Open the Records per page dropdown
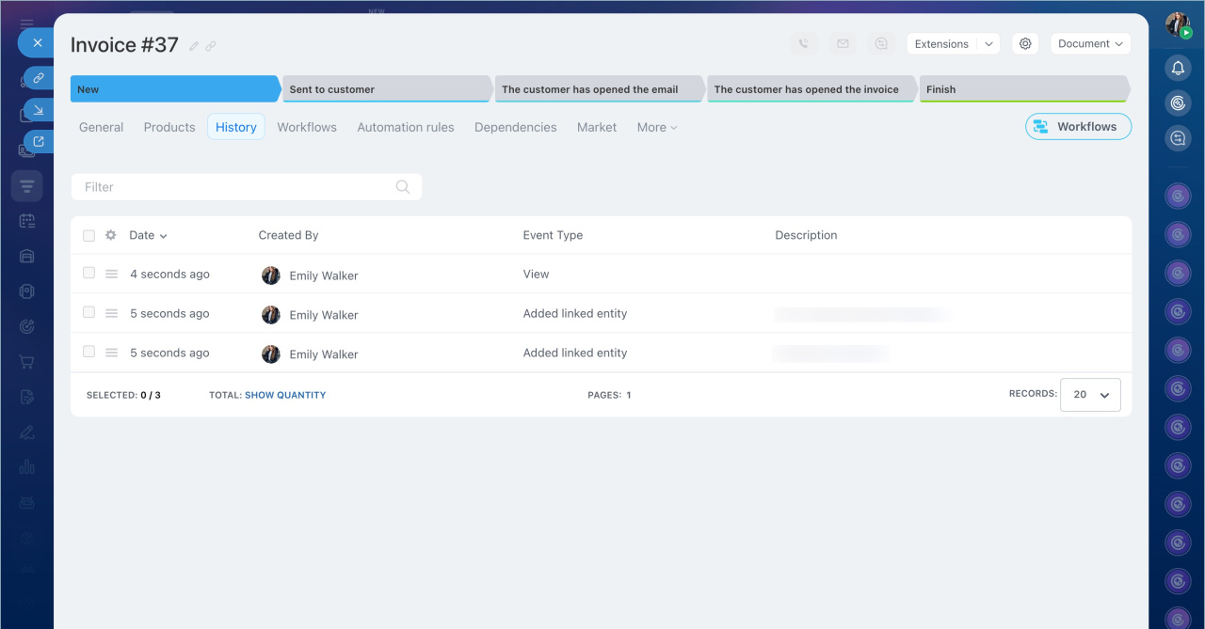The height and width of the screenshot is (629, 1205). tap(1090, 395)
